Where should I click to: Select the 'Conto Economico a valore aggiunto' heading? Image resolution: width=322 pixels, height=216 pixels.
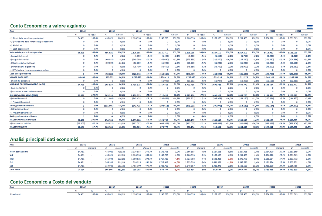click(48, 26)
